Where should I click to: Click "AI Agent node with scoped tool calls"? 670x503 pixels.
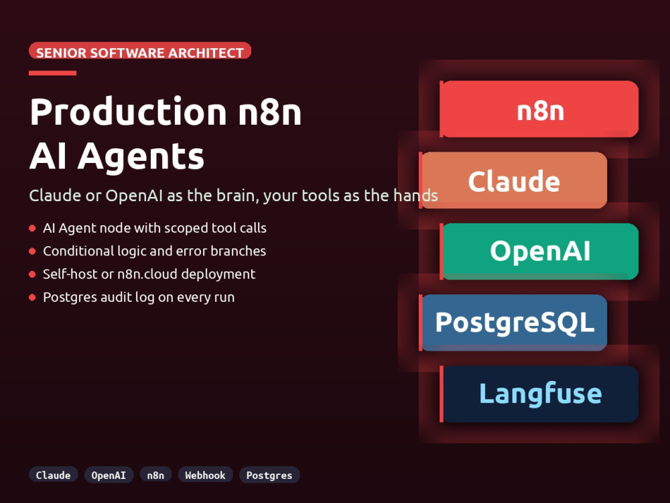pyautogui.click(x=155, y=228)
